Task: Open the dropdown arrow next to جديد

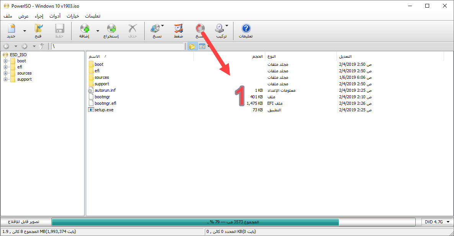Action: (24, 31)
